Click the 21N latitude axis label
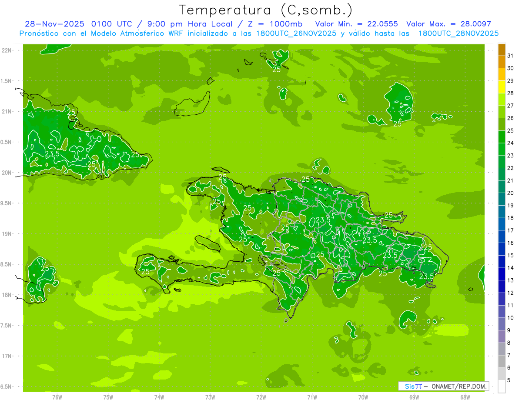522x403 pixels. click(7, 111)
